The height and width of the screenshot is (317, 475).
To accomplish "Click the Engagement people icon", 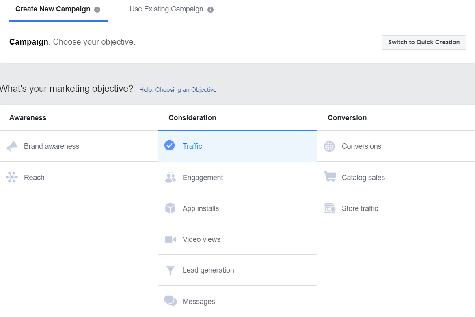I will coord(171,177).
